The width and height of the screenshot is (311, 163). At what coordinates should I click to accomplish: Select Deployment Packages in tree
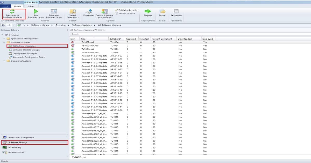point(25,54)
